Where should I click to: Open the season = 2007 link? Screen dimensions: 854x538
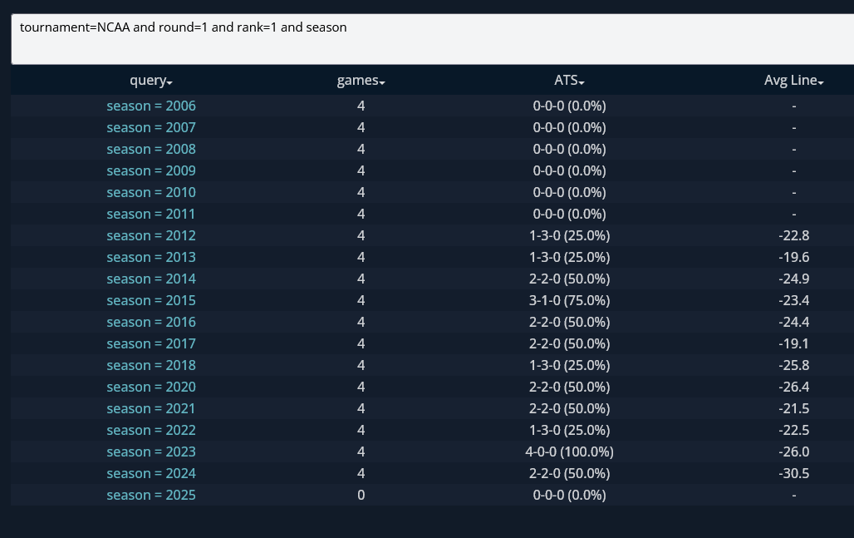pos(151,127)
